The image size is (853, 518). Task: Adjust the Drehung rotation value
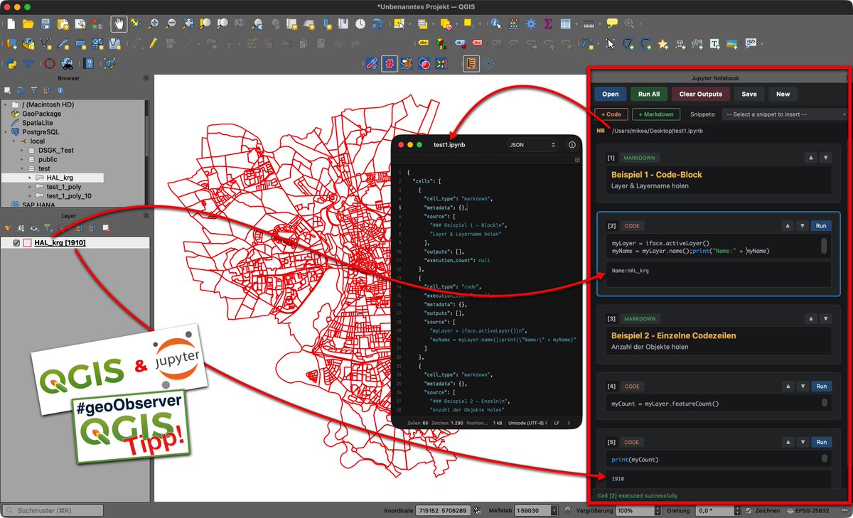pyautogui.click(x=714, y=510)
